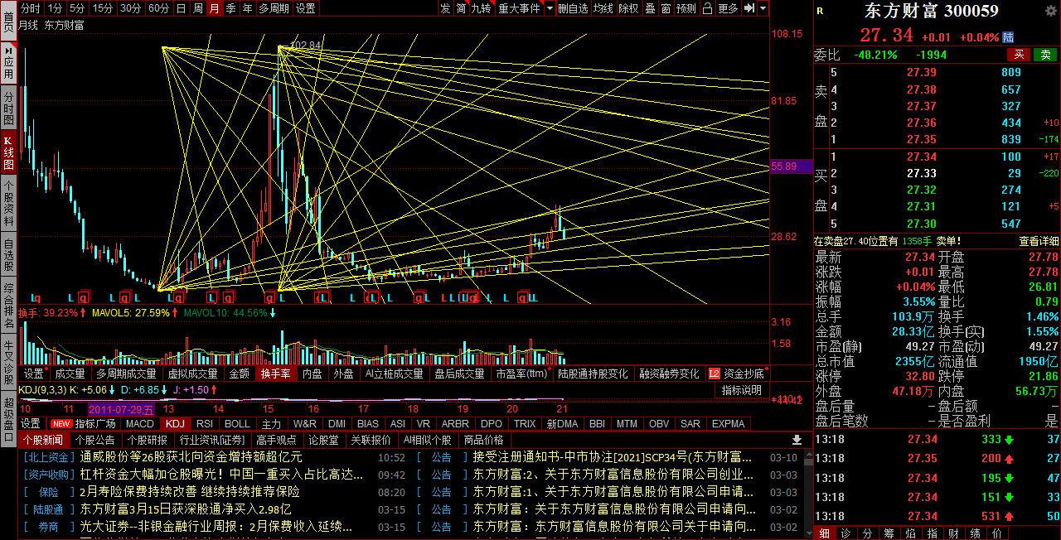Screen dimensions: 1061x540
Task: Open the 多周期 period selector
Action: [x=274, y=8]
